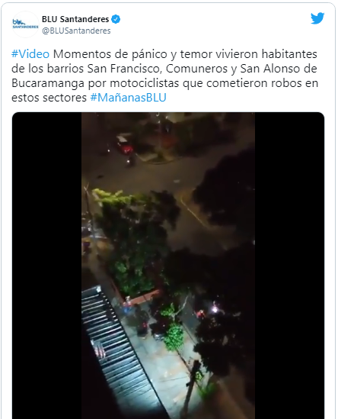Play the embedded night street video
This screenshot has height=419, width=338.
(168, 266)
